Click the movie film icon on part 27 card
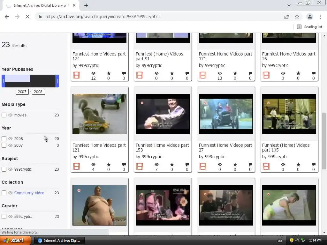Image resolution: width=327 pixels, height=245 pixels. (x=203, y=166)
